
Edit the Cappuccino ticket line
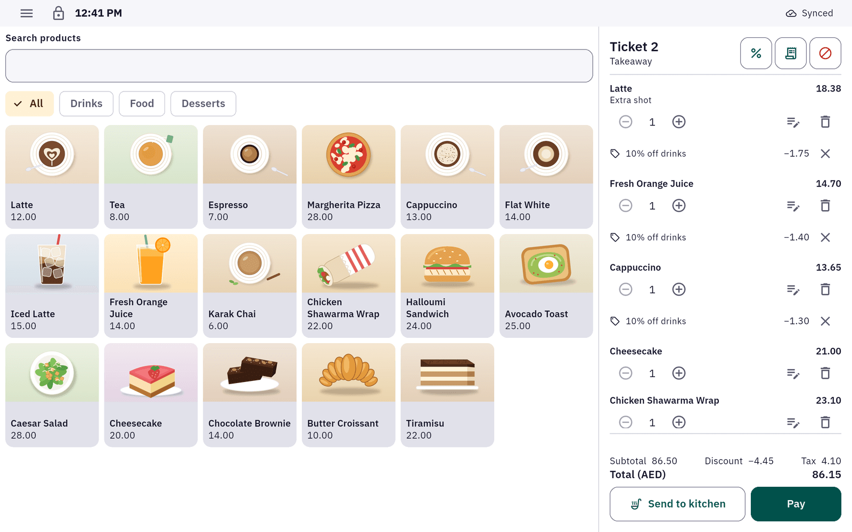[x=793, y=290]
